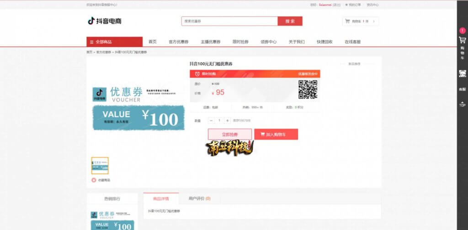The image size is (468, 230).
Task: Click the 运费: 包邮 text
Action: (x=211, y=107)
